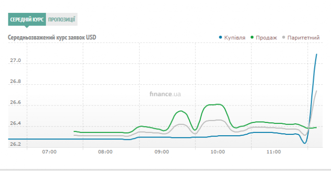Toggle the Продаж series in the legend
The image size is (331, 171).
click(x=264, y=38)
